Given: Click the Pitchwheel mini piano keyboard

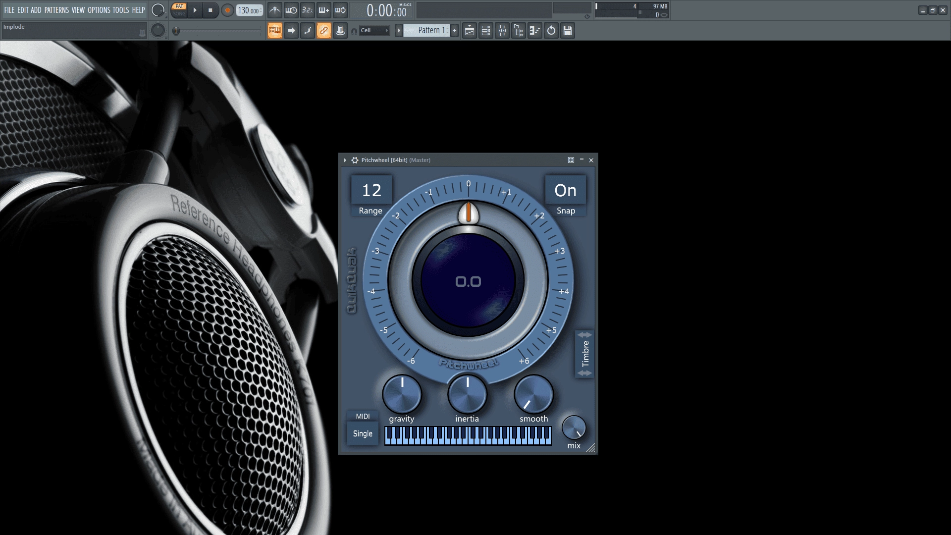Looking at the screenshot, I should click(468, 436).
